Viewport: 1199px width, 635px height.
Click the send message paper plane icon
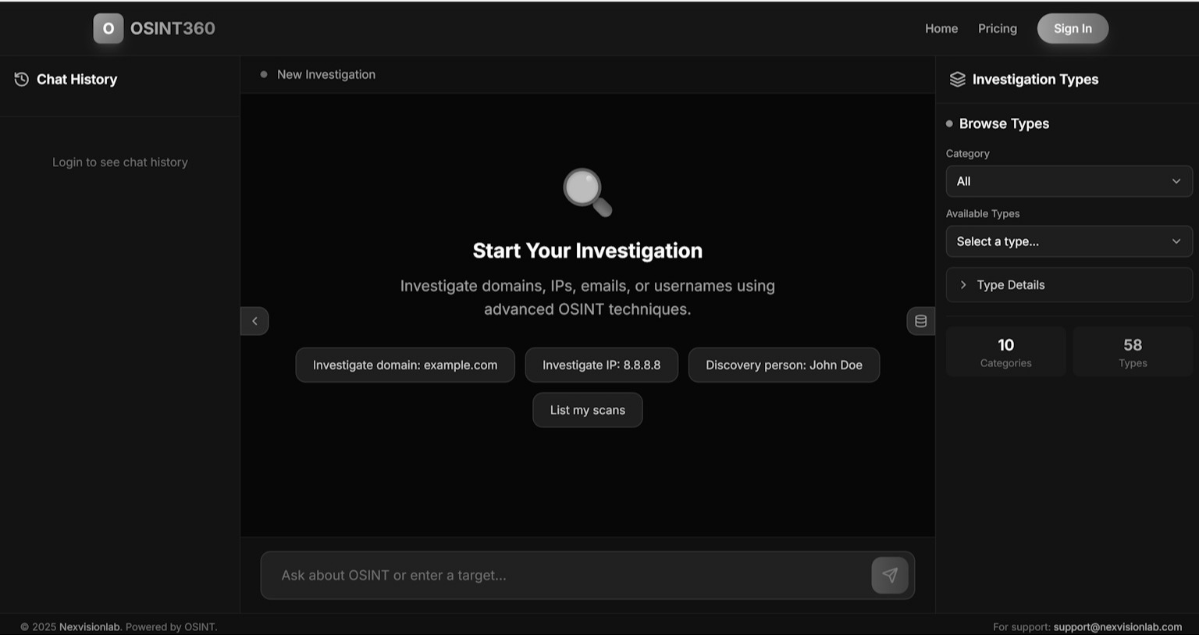(x=889, y=576)
